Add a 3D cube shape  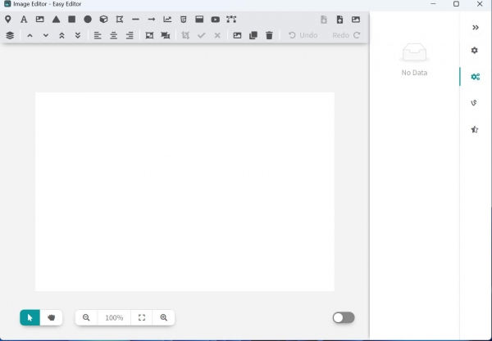103,20
